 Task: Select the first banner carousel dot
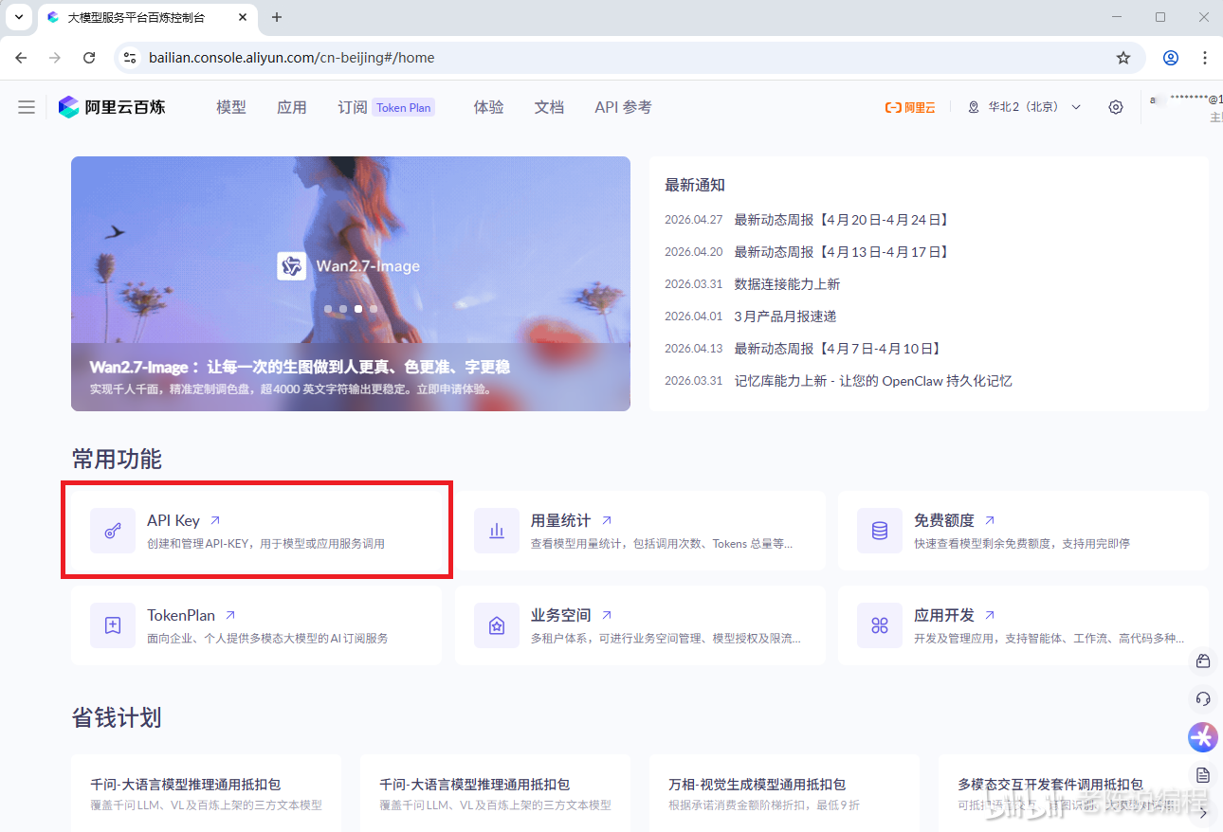tap(328, 309)
